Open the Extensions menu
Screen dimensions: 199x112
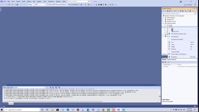pyautogui.click(x=51, y=1)
